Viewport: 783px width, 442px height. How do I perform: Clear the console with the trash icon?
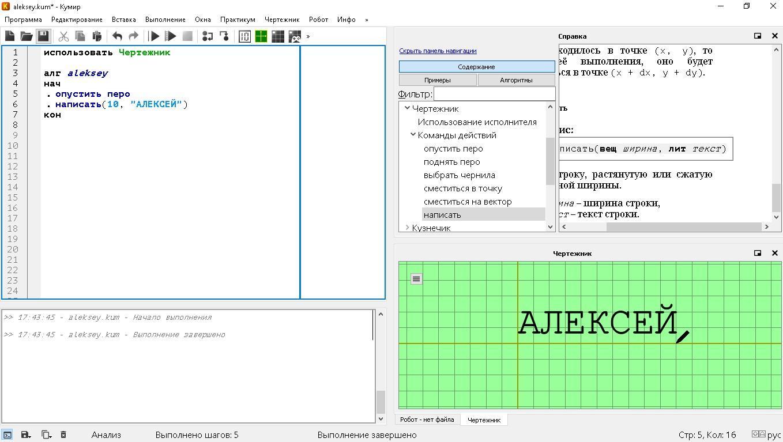63,435
